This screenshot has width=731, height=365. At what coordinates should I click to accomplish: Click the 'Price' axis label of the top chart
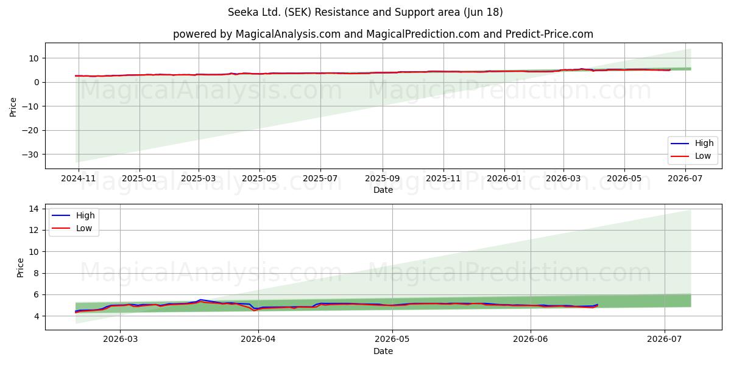coord(13,106)
